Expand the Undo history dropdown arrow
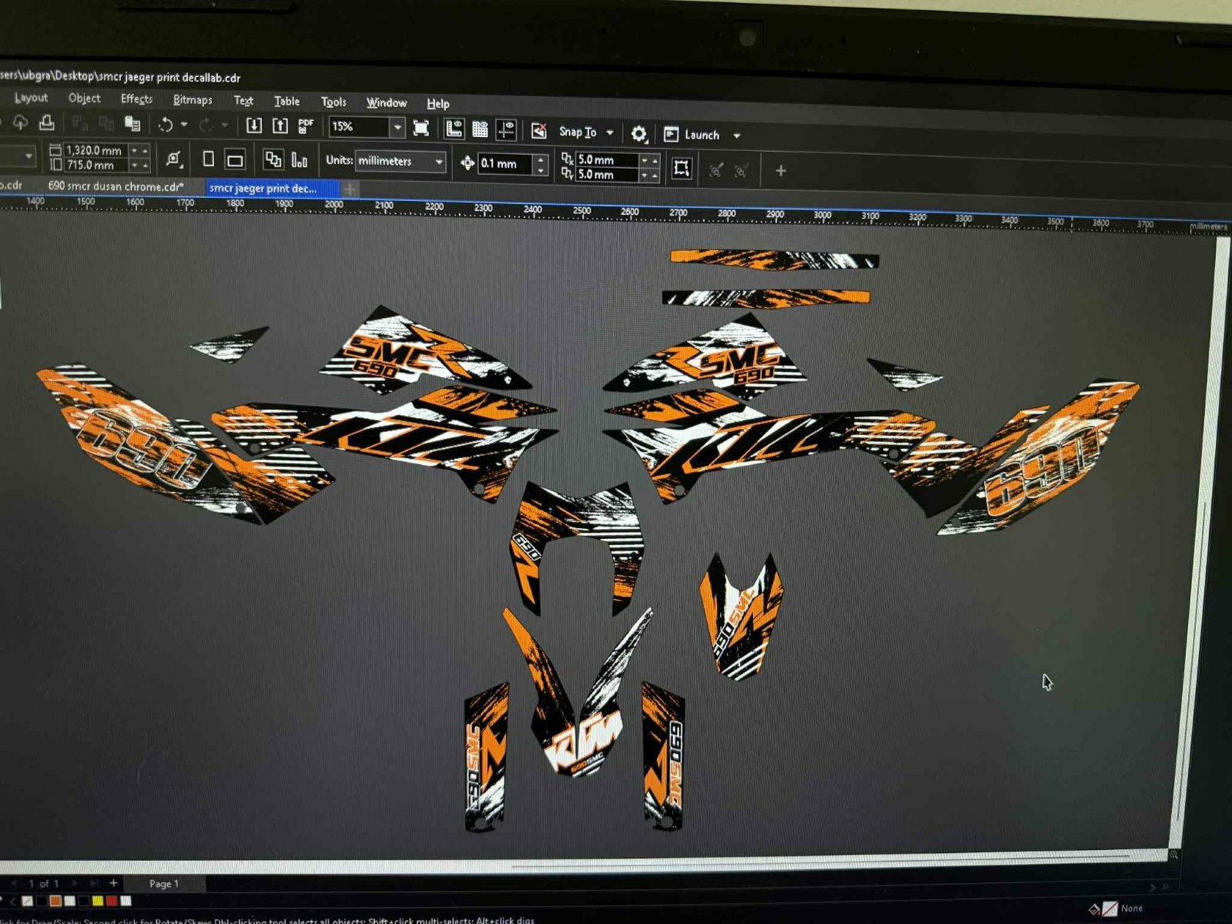Viewport: 1232px width, 924px height. point(183,124)
